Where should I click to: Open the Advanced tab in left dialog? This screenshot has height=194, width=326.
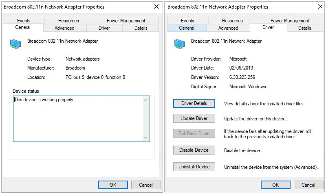64,28
